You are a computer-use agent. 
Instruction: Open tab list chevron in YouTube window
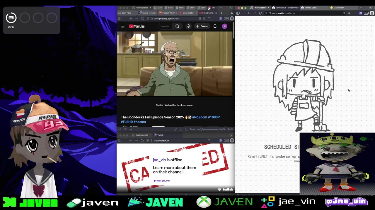pyautogui.click(x=231, y=8)
